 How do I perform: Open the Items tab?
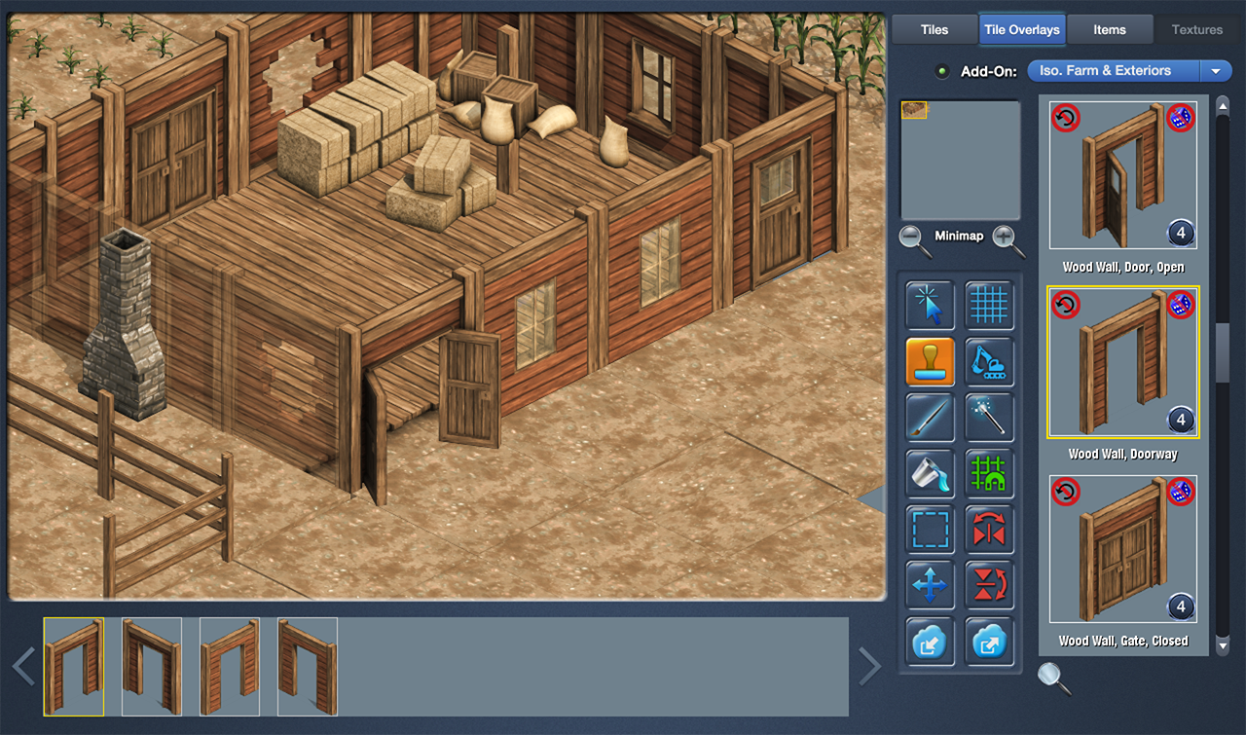(1109, 29)
